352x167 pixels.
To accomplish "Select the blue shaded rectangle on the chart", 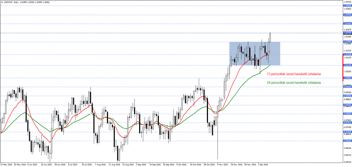I will (x=255, y=53).
